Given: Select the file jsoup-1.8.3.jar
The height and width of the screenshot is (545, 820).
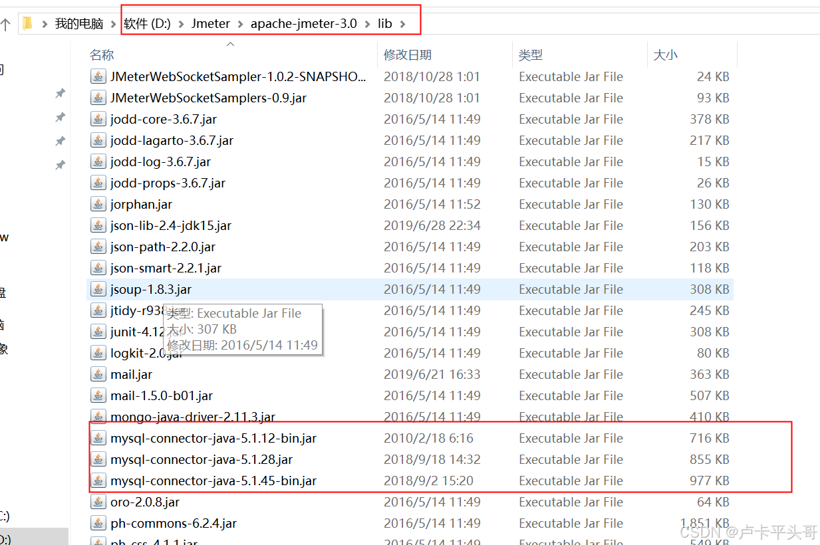Looking at the screenshot, I should pos(151,289).
